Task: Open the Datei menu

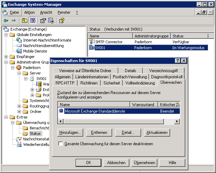Action: [14, 12]
